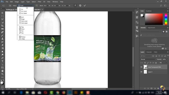Select the Path Selection tool
169x95 pixels.
pos(2,64)
